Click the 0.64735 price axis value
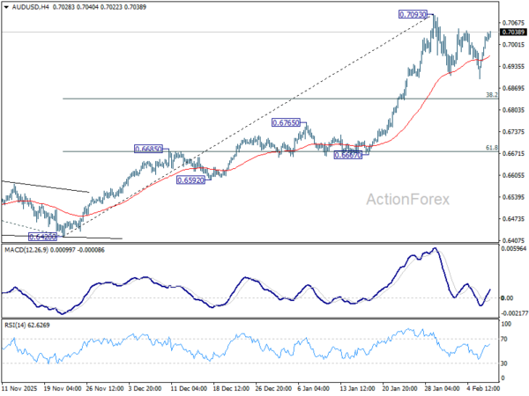This screenshot has width=529, height=396. tap(513, 219)
